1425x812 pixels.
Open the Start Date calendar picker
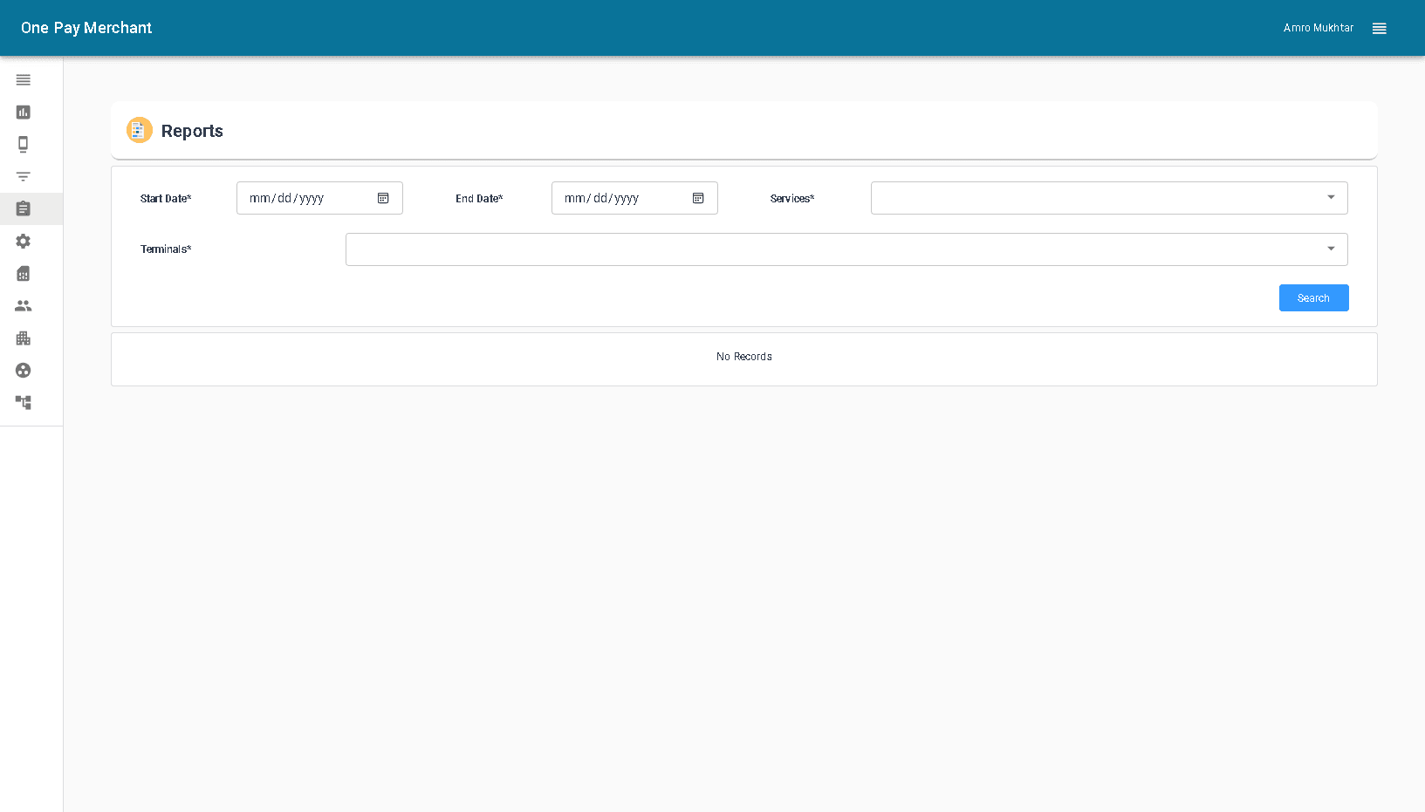tap(383, 198)
